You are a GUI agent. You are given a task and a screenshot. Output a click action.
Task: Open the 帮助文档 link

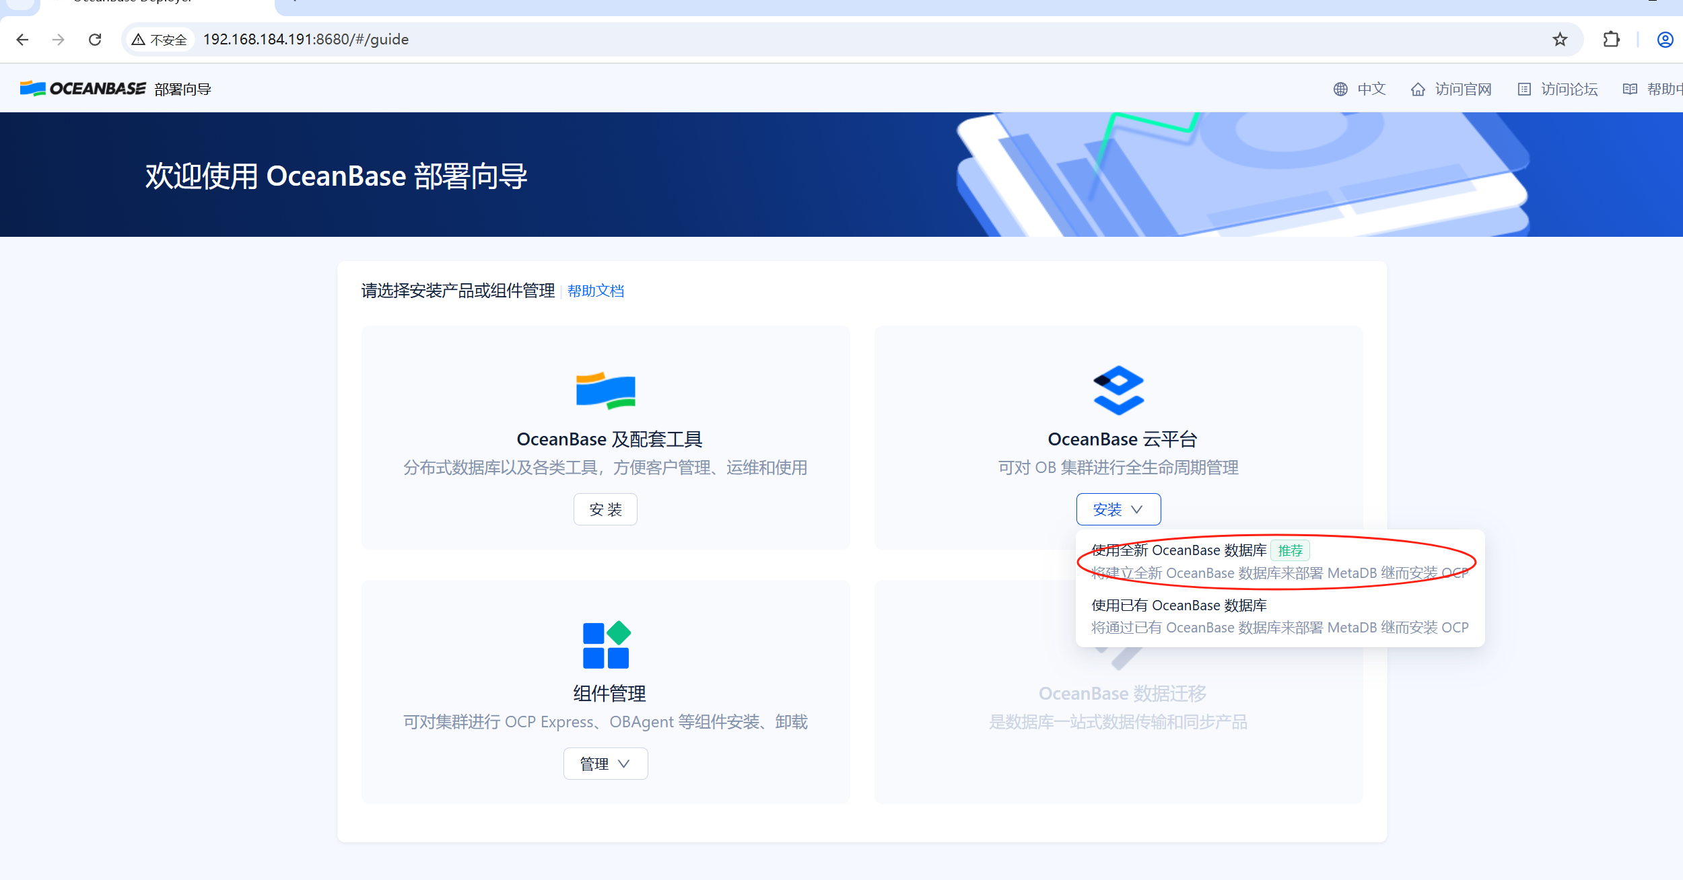tap(594, 291)
